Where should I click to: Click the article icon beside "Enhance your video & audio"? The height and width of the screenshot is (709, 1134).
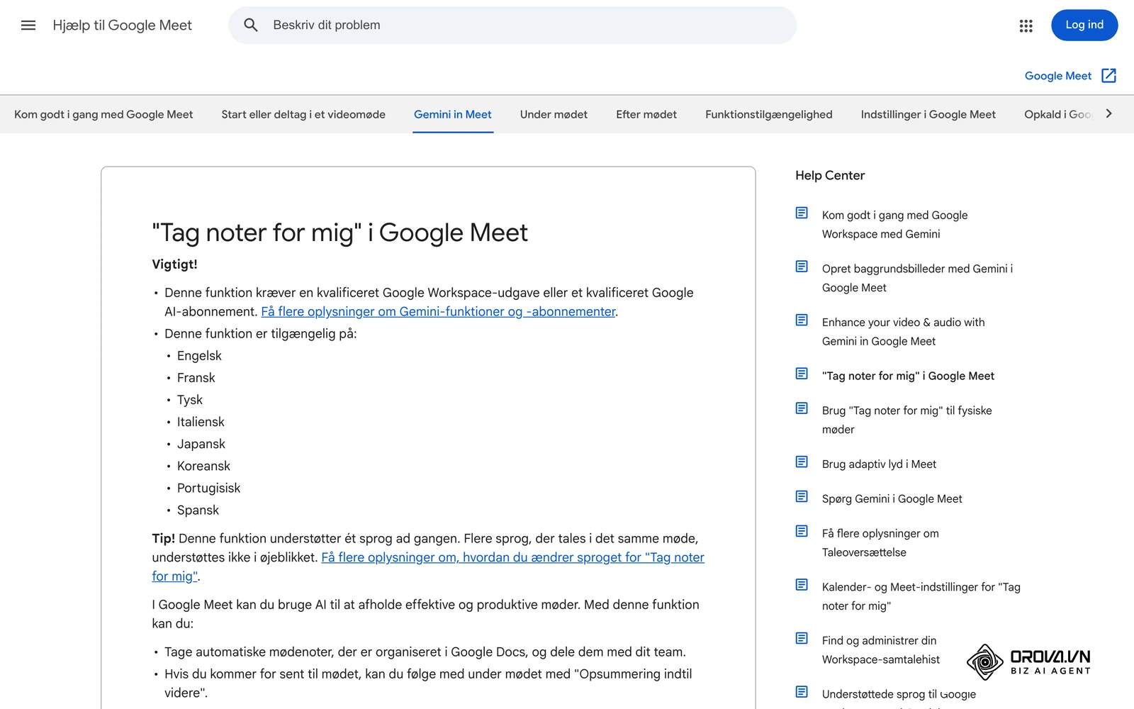802,320
